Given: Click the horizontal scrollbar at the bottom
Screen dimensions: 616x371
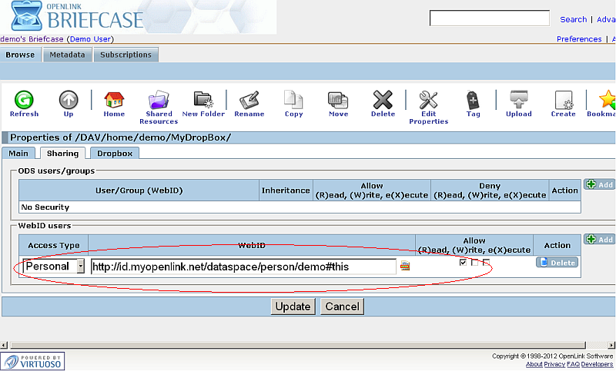Looking at the screenshot, I should (x=308, y=345).
